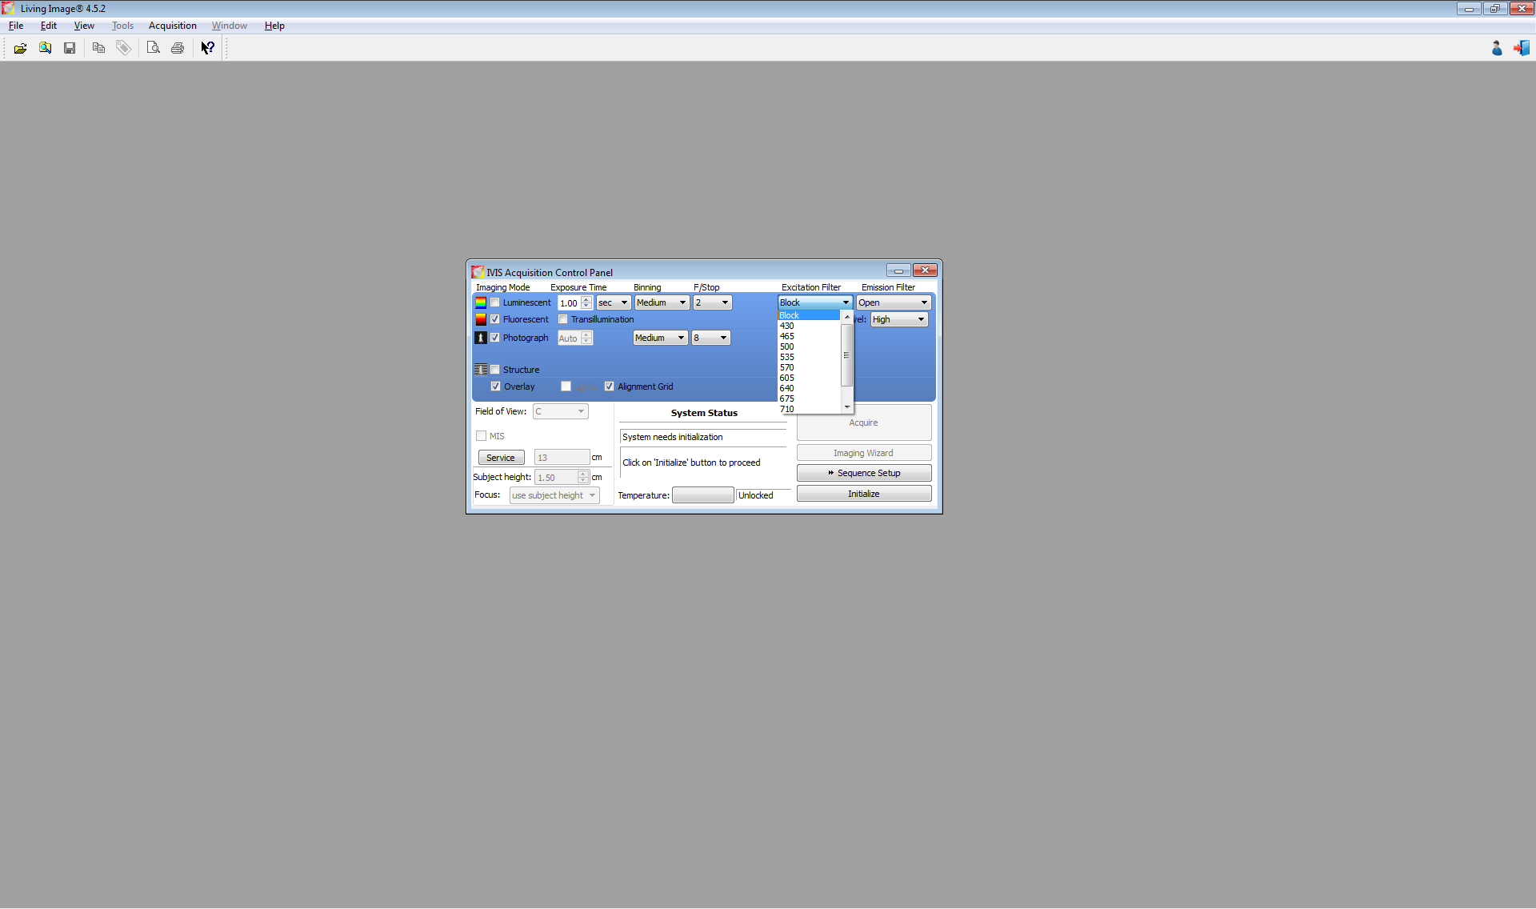Uncheck the Alignment Grid checkbox

coord(610,386)
